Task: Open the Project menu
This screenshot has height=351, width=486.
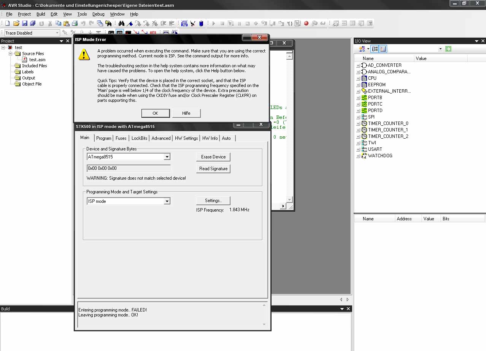Action: click(x=24, y=14)
